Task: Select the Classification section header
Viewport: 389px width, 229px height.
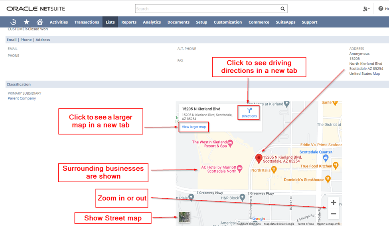Action: click(19, 84)
